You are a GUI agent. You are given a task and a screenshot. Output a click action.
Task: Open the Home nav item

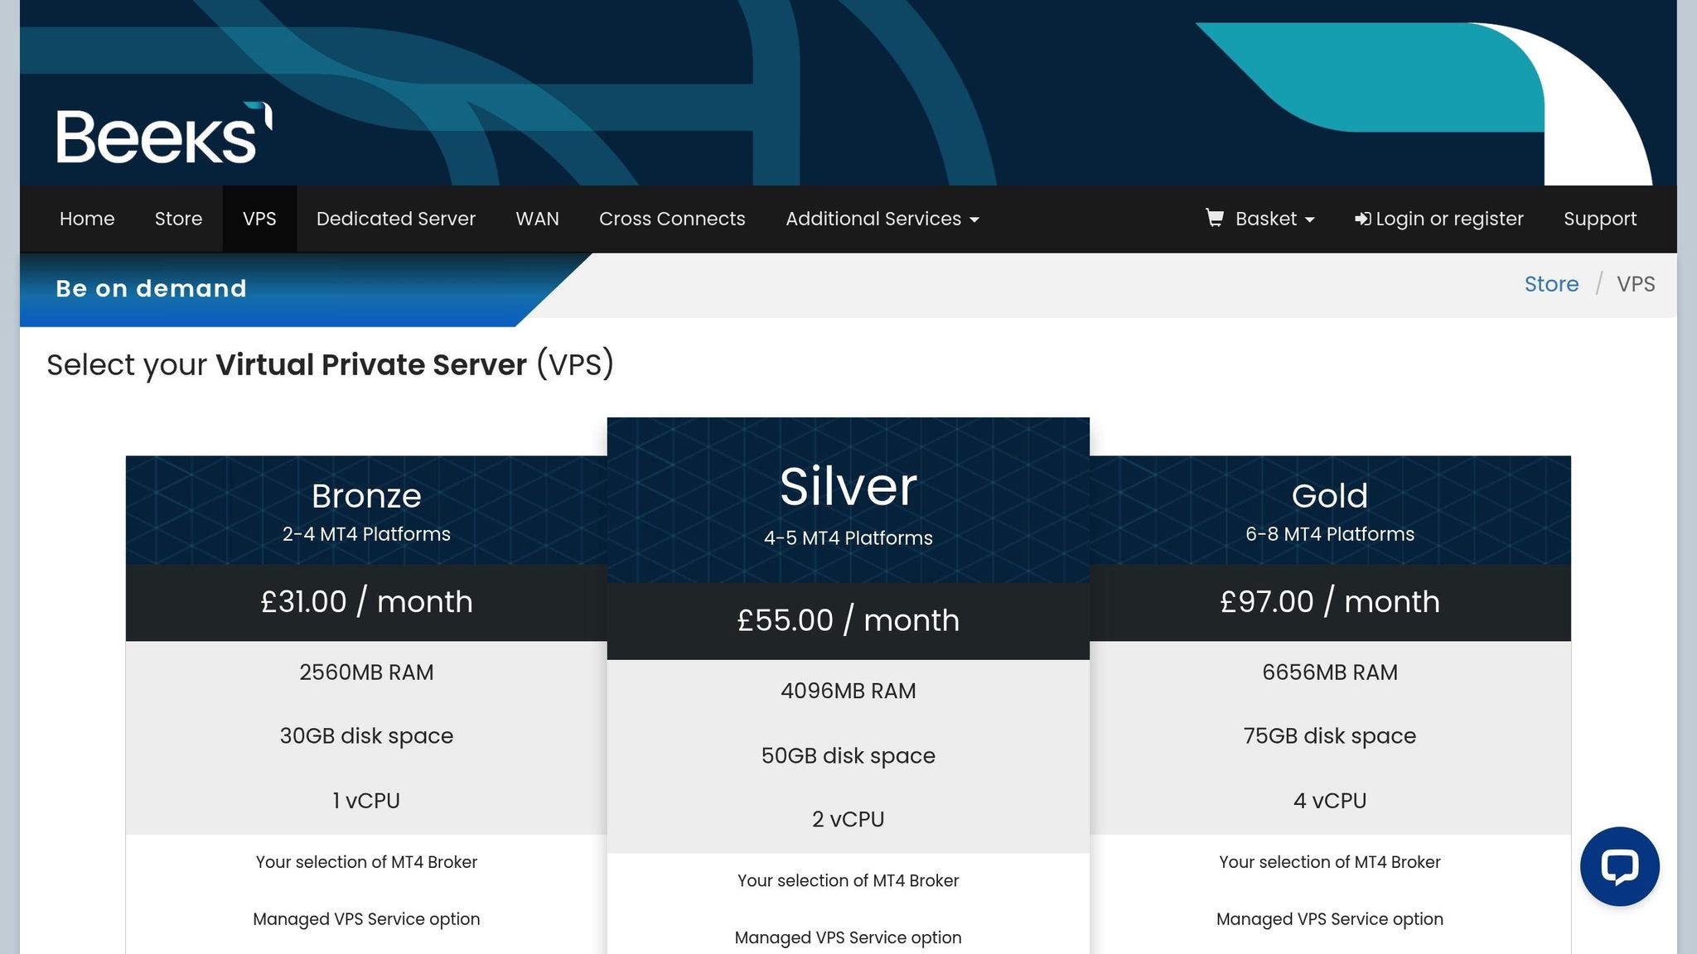[x=87, y=219]
